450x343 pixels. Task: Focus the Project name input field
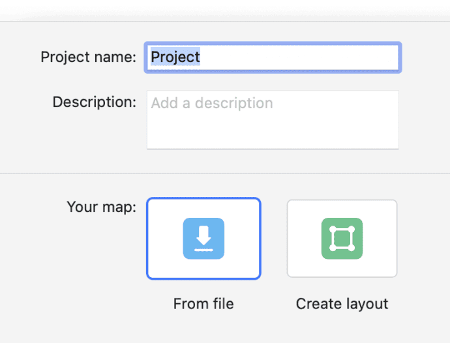273,57
